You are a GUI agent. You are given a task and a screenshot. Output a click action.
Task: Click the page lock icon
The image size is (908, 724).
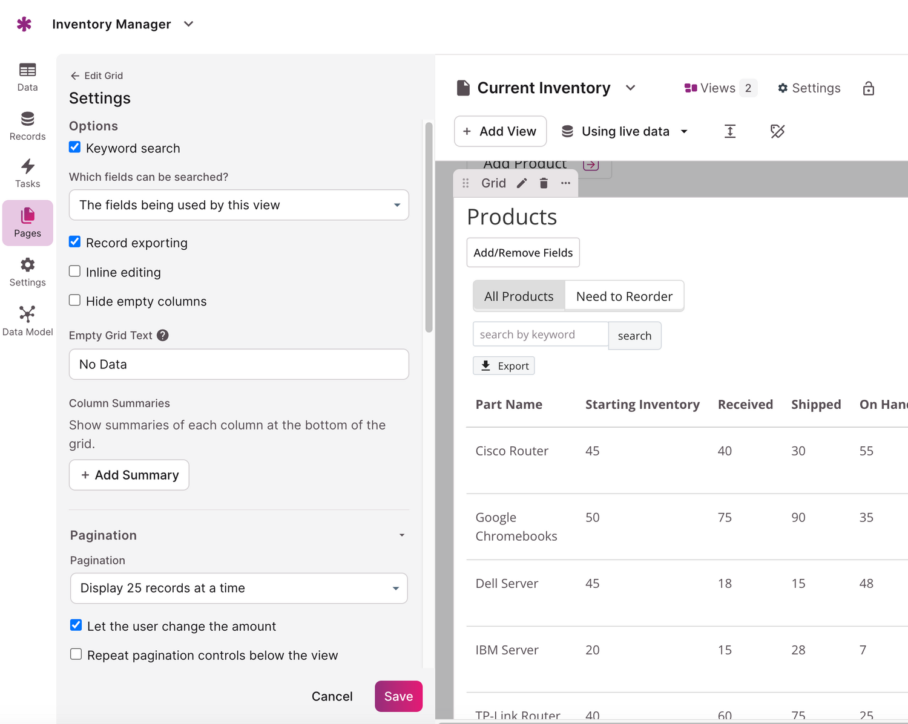(x=868, y=88)
